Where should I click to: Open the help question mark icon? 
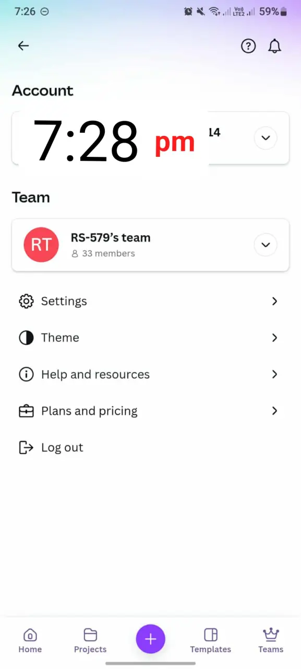(x=248, y=46)
